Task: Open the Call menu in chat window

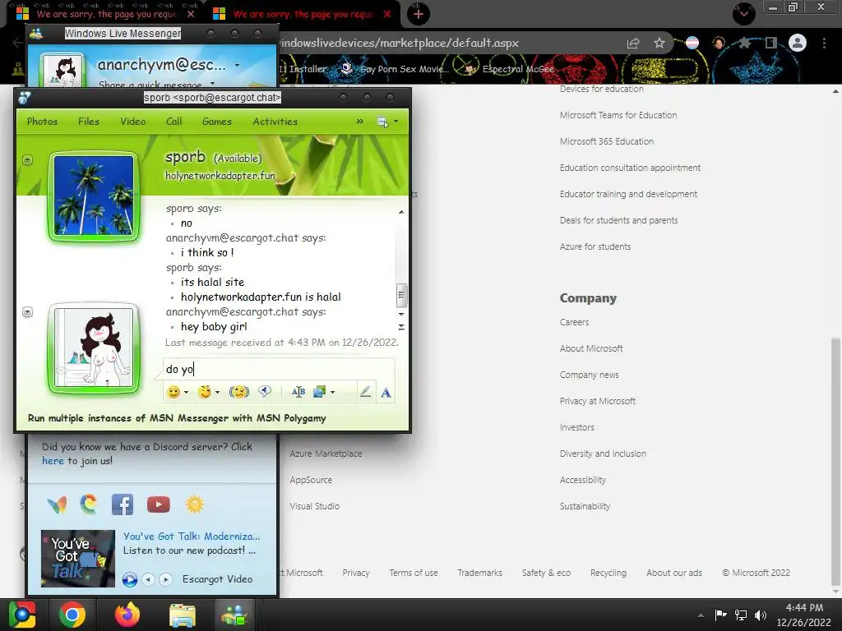Action: tap(174, 122)
